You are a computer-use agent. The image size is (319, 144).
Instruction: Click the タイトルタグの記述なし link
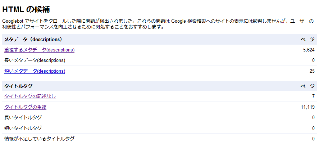click(x=30, y=96)
